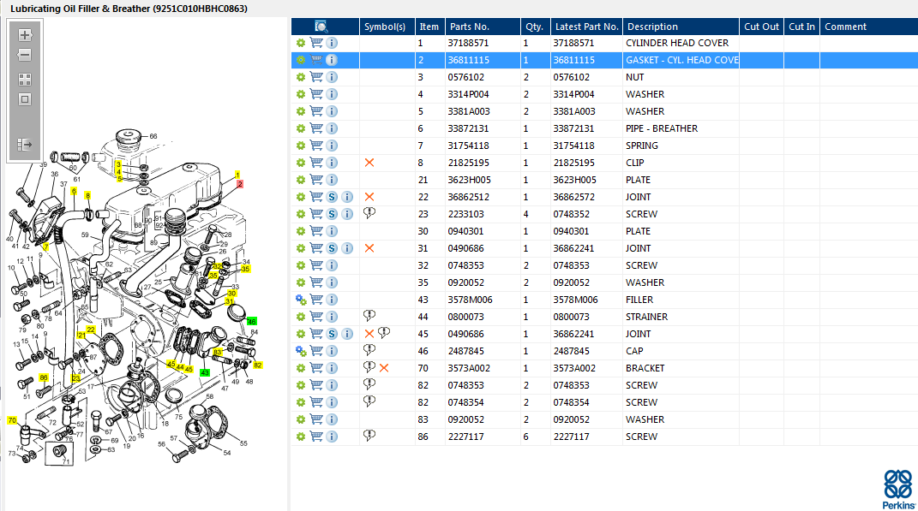This screenshot has width=918, height=511.
Task: Click the green callout 43 on the diagram
Action: [x=204, y=372]
